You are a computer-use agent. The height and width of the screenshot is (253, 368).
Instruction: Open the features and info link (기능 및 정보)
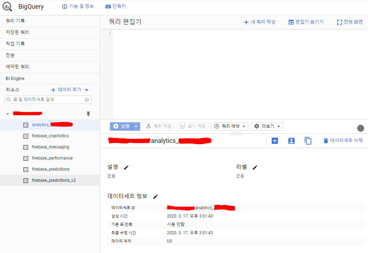click(78, 6)
